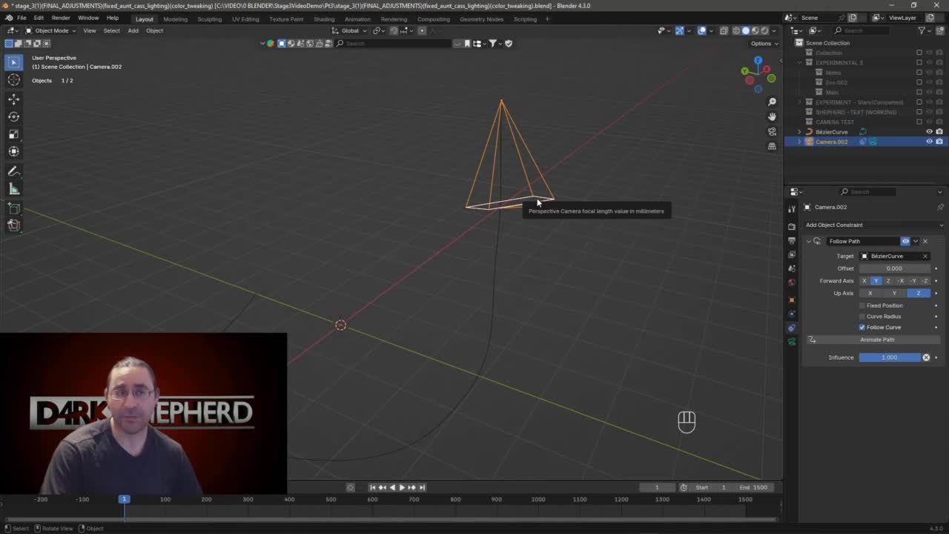Hide BézierCurve in the outliner

pyautogui.click(x=929, y=132)
